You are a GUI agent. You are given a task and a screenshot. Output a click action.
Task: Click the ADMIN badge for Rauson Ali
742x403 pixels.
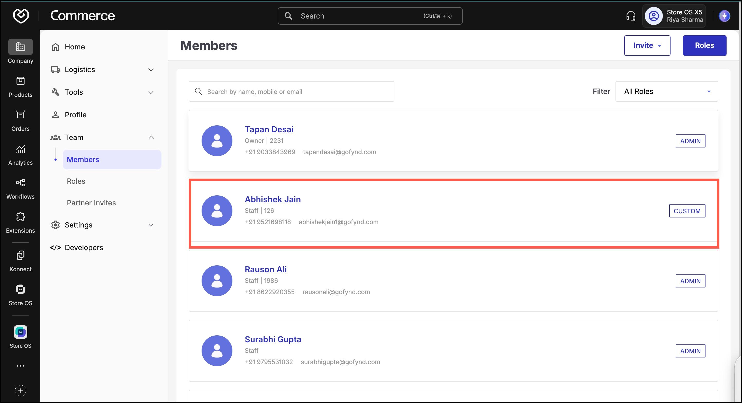tap(690, 281)
